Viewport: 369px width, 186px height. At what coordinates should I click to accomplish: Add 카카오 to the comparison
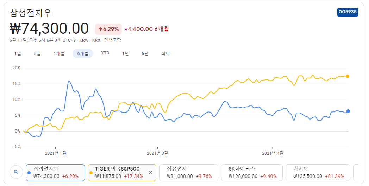[318, 173]
